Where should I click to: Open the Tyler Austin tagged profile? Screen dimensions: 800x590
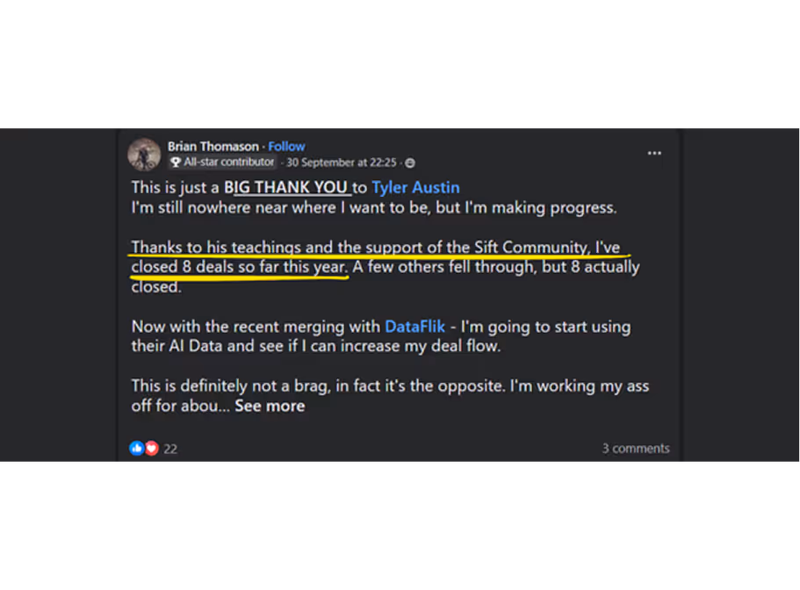(416, 187)
